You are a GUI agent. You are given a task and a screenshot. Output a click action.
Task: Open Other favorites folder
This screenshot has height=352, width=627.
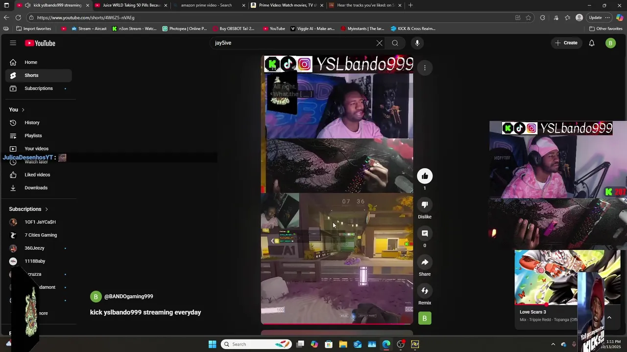pos(606,28)
